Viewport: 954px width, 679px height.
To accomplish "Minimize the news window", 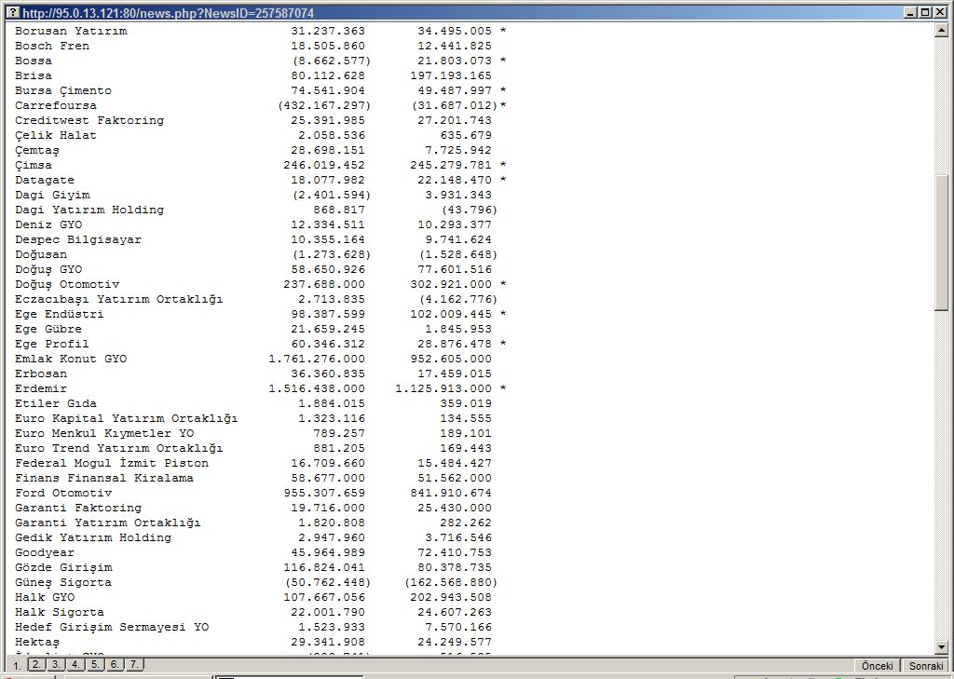I will click(911, 12).
